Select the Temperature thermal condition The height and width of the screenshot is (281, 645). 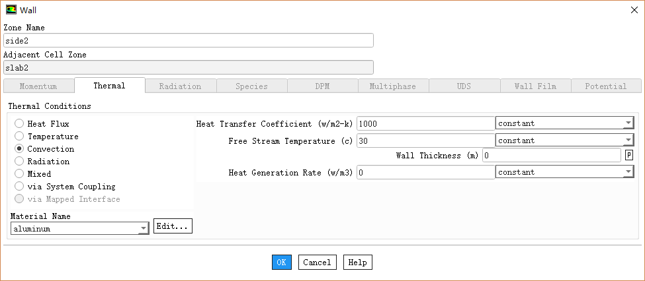click(19, 137)
